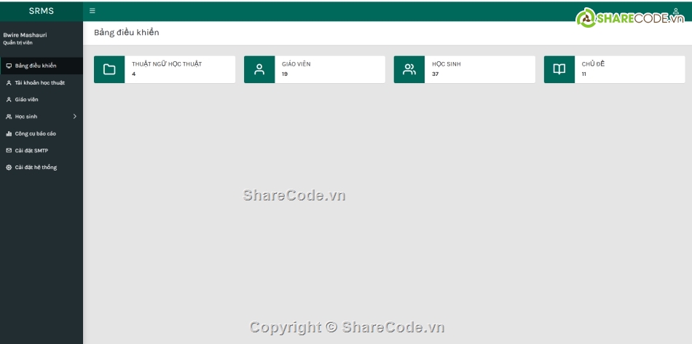The width and height of the screenshot is (692, 344).
Task: Click the SRMS brand logo link
Action: (x=41, y=11)
